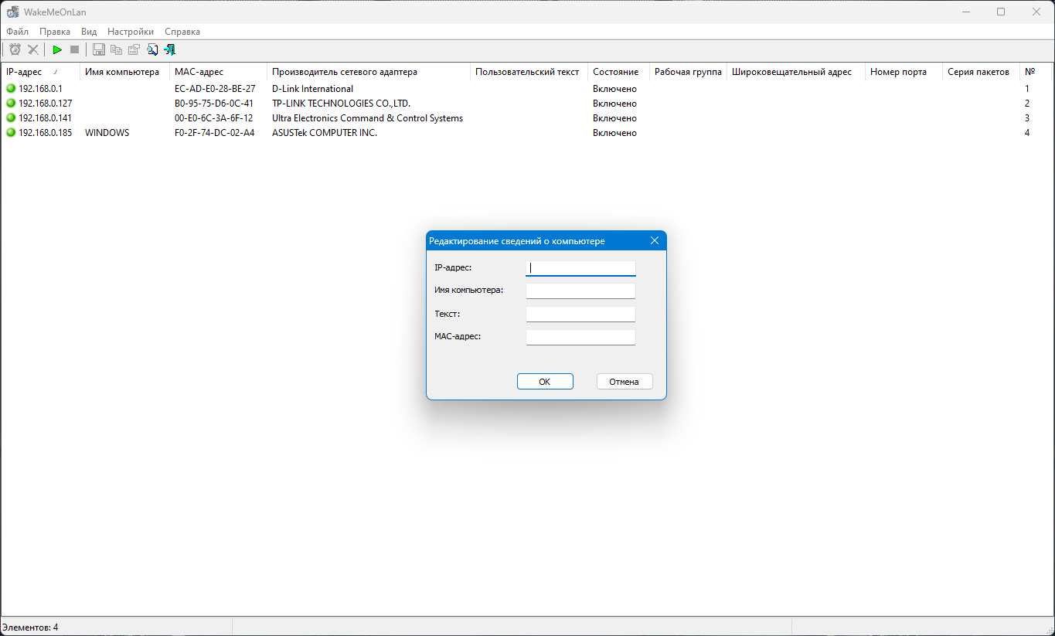Click the copy selected items icon

(116, 49)
